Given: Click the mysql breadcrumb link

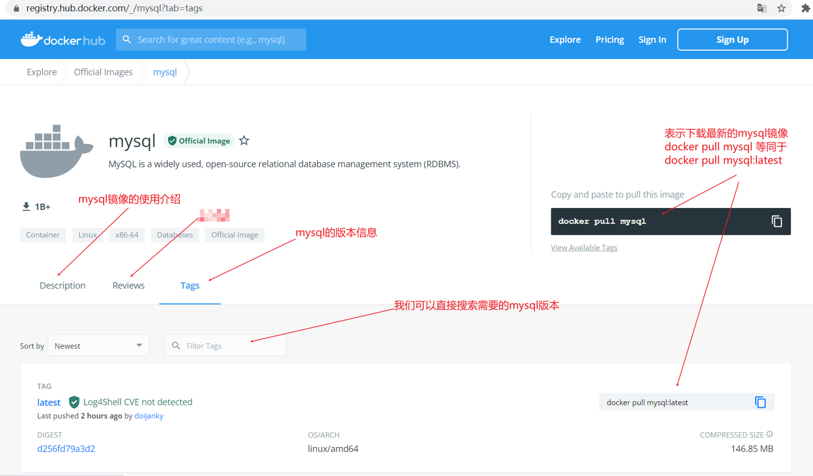Looking at the screenshot, I should tap(165, 72).
